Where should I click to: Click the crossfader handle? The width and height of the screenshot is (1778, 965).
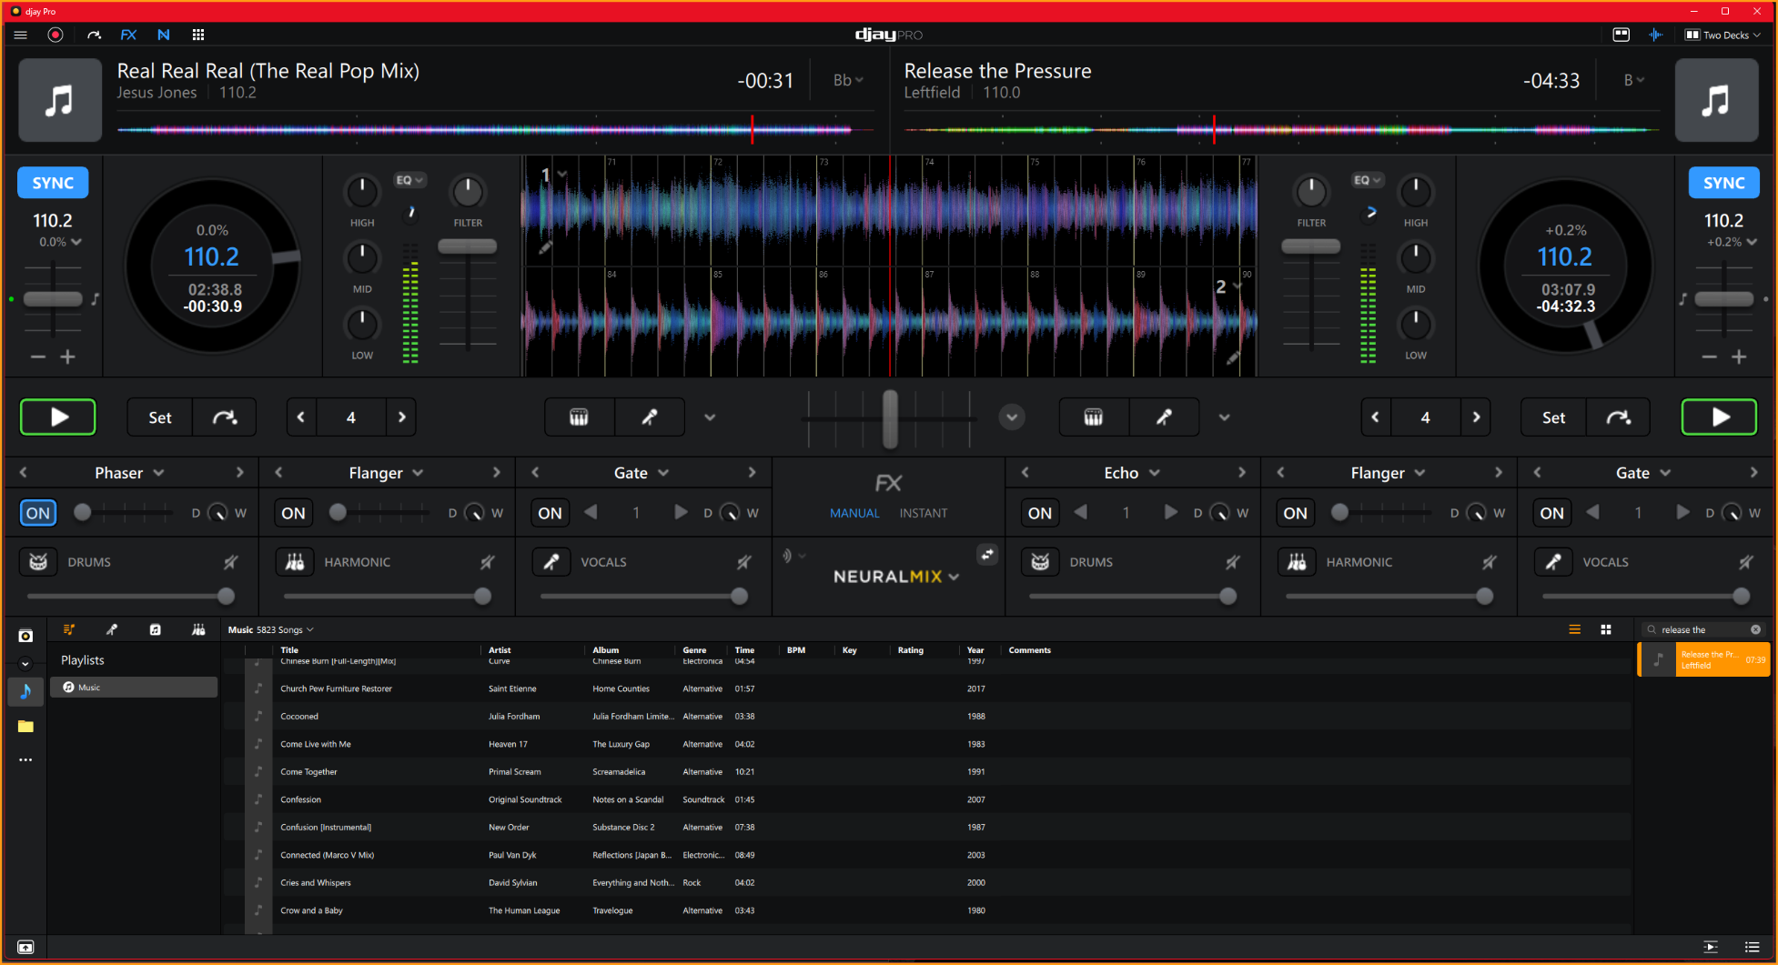click(890, 417)
